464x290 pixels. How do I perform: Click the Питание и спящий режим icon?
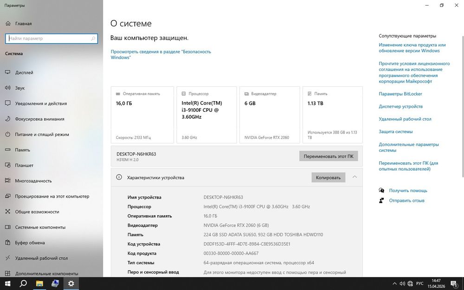(8, 135)
